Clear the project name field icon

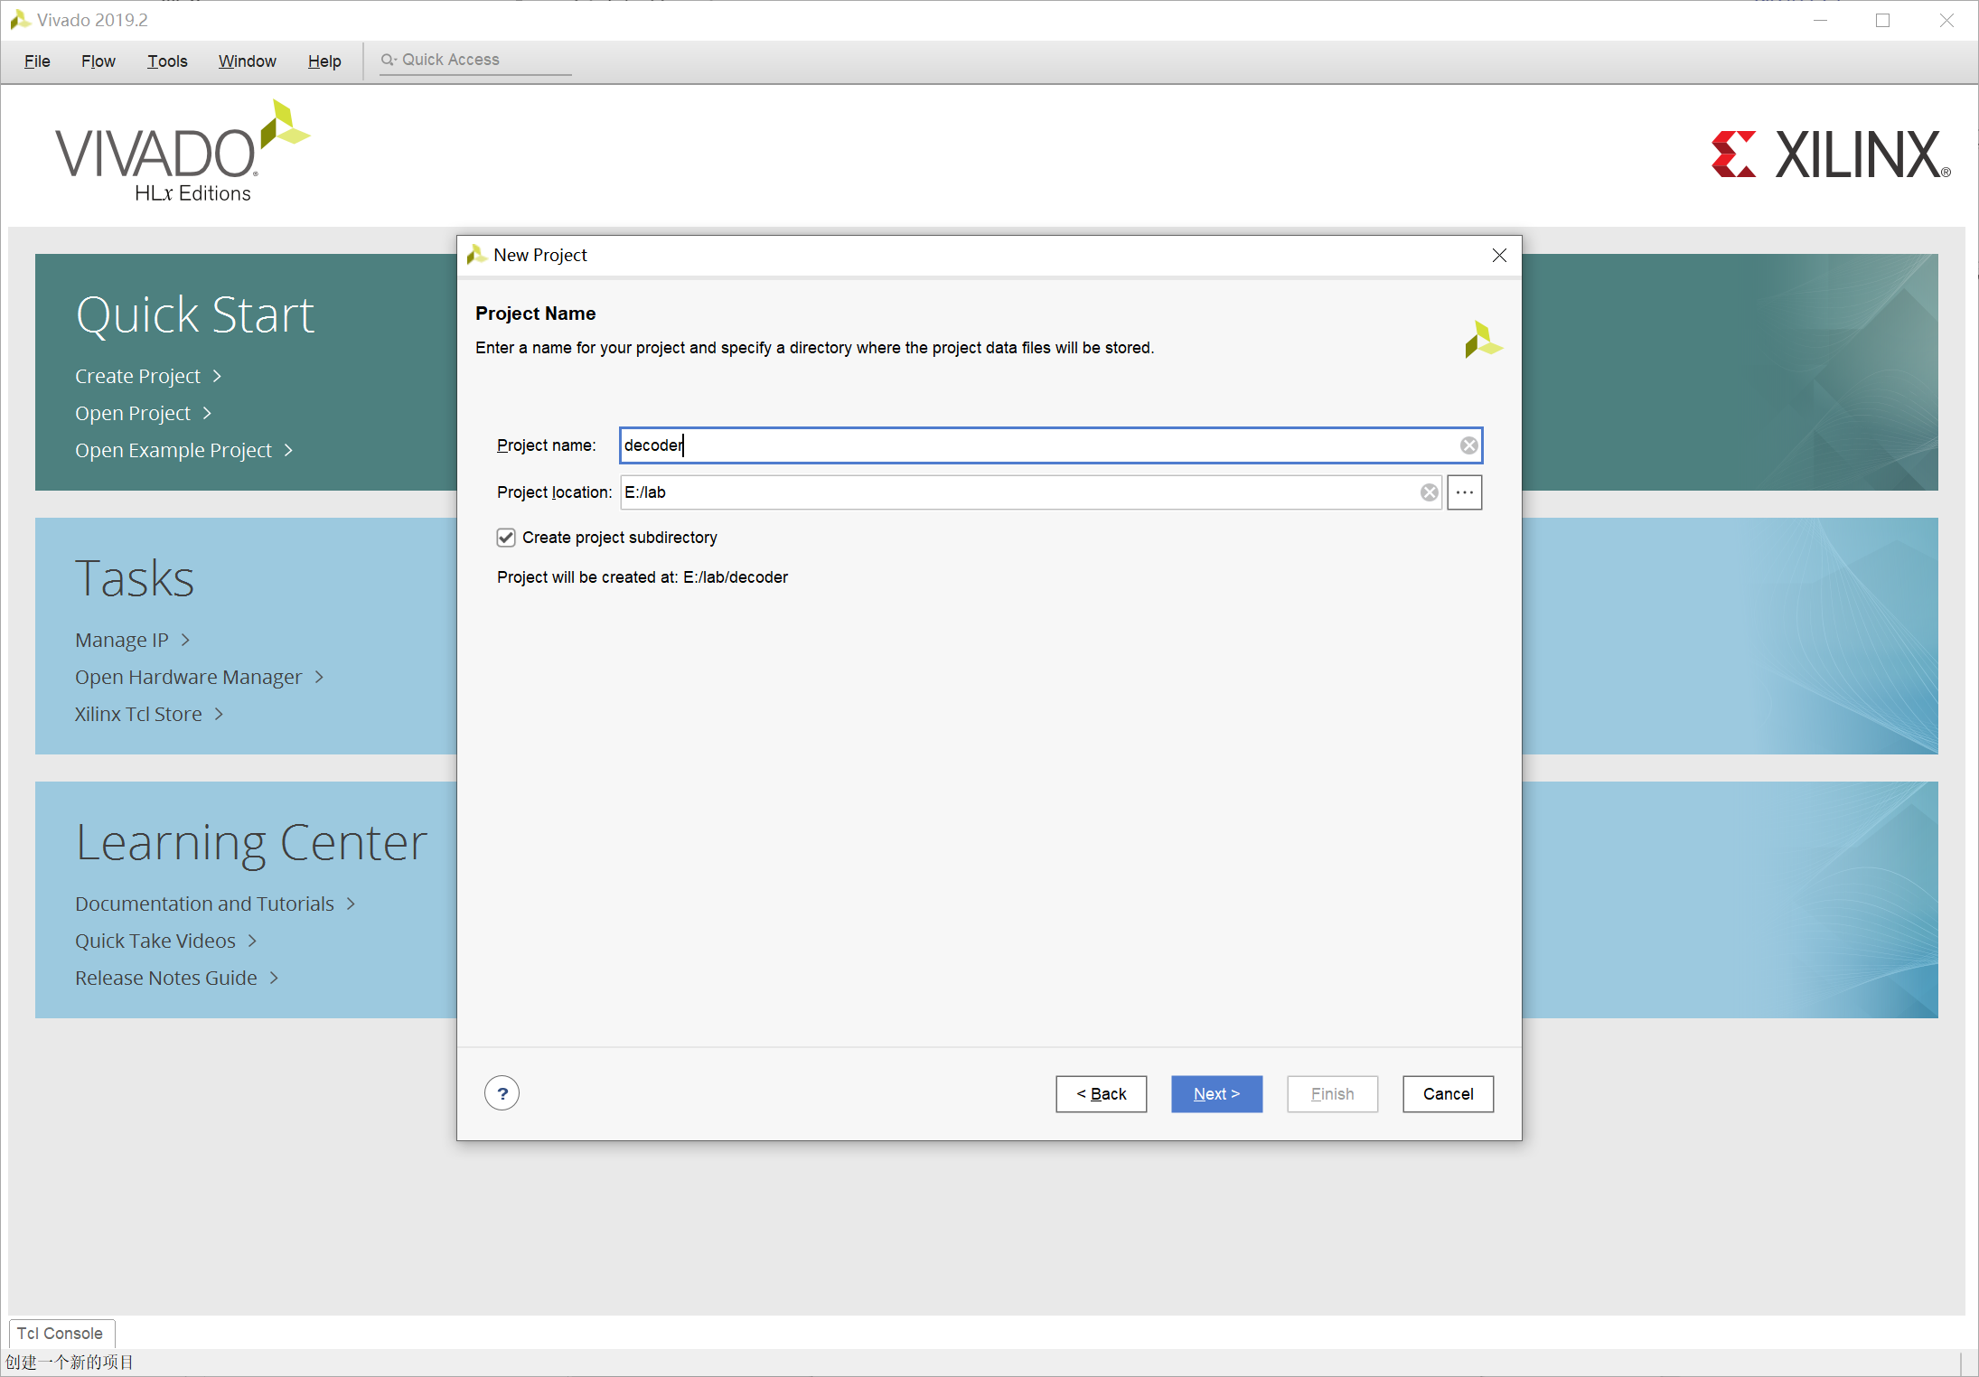pyautogui.click(x=1468, y=445)
